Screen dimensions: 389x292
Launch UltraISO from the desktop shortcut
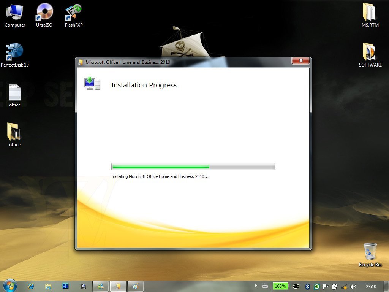(x=44, y=15)
